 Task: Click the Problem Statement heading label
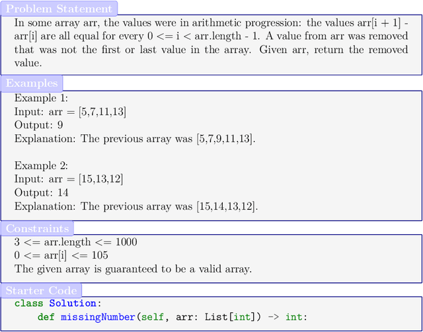coord(59,9)
